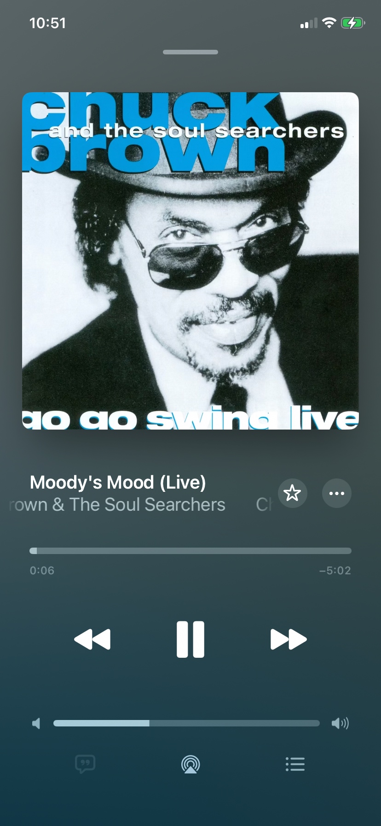The height and width of the screenshot is (826, 381).
Task: Tap the Wi-Fi status icon
Action: 329,23
